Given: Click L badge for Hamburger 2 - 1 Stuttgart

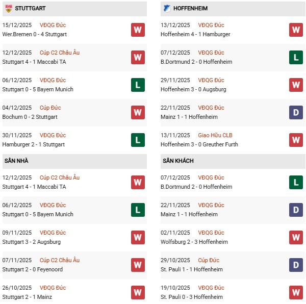Looking at the screenshot, I should [138, 140].
